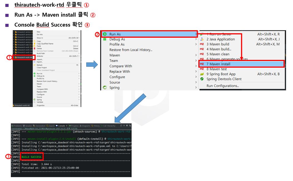293x181 pixels.
Task: Expand the Configure submenu in large menu
Action: 196,77
